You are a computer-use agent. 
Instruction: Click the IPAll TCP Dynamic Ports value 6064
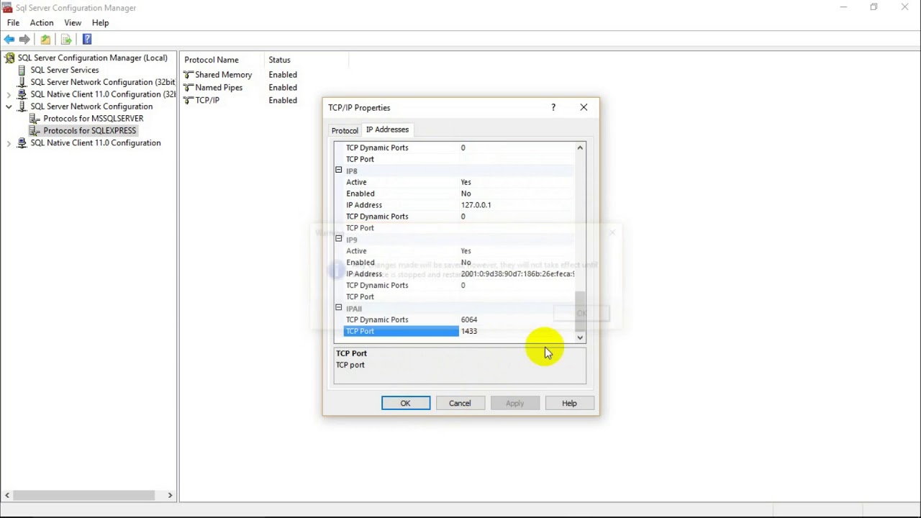(469, 319)
